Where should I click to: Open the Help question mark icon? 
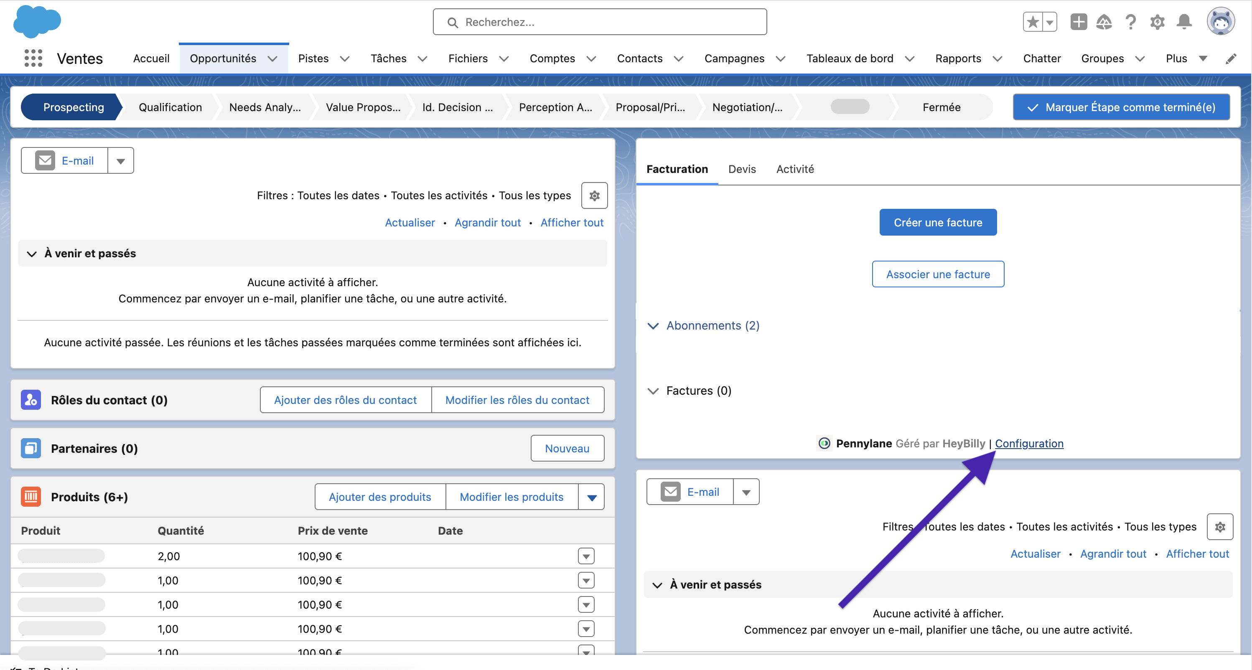1130,22
